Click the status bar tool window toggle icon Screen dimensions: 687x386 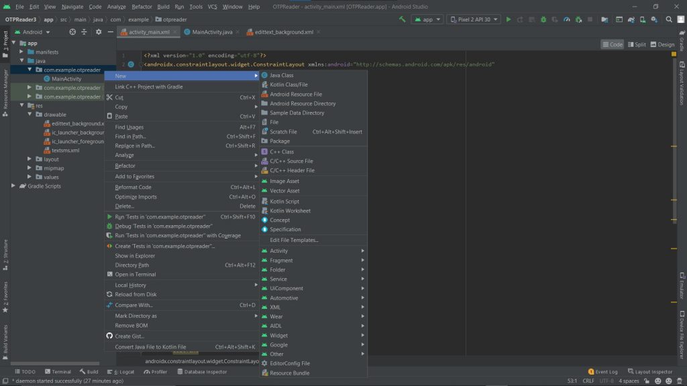point(5,381)
